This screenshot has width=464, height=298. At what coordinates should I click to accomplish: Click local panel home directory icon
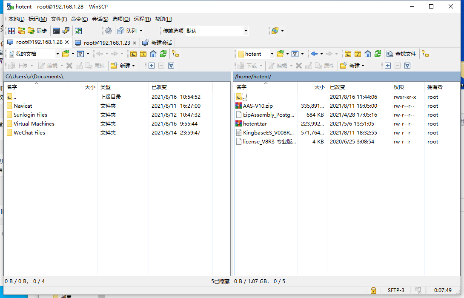(153, 54)
